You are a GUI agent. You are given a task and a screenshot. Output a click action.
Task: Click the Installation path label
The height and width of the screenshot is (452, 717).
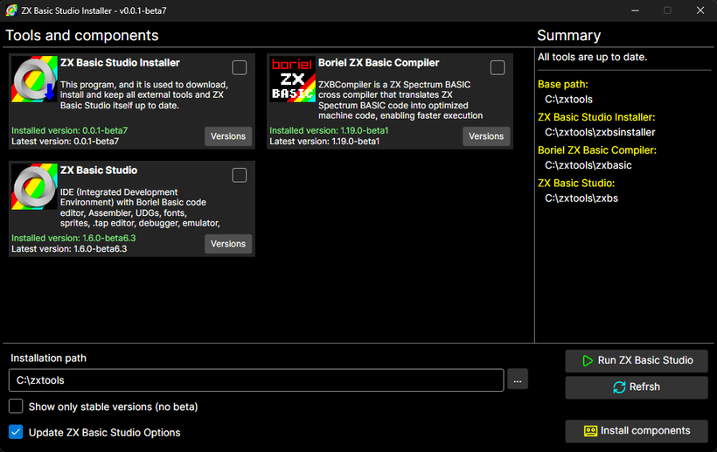point(48,358)
